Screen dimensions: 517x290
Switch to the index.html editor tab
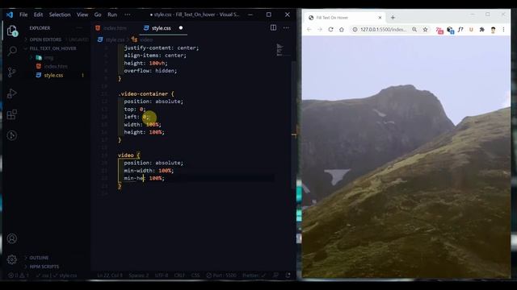(x=114, y=28)
